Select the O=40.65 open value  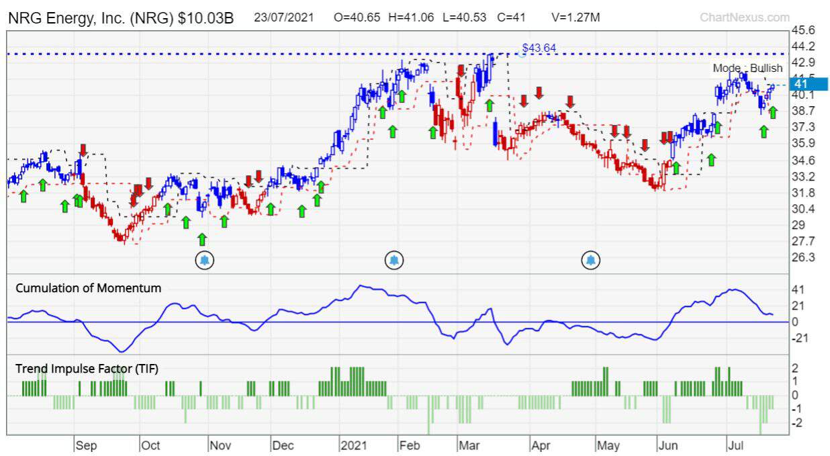pos(359,17)
